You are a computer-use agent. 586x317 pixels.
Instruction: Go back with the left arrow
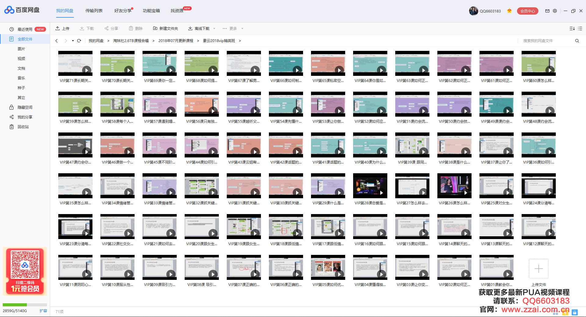coord(56,41)
